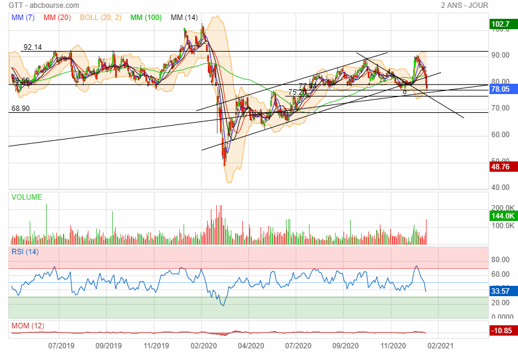
Task: Select the MM (100) legend label
Action: coord(145,18)
